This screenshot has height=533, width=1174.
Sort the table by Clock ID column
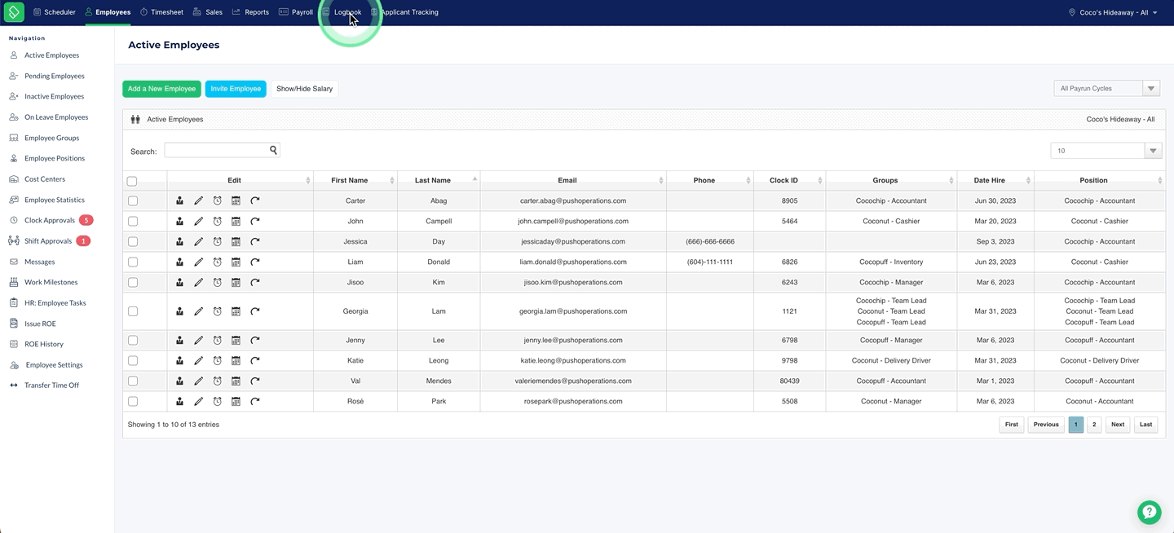click(789, 180)
